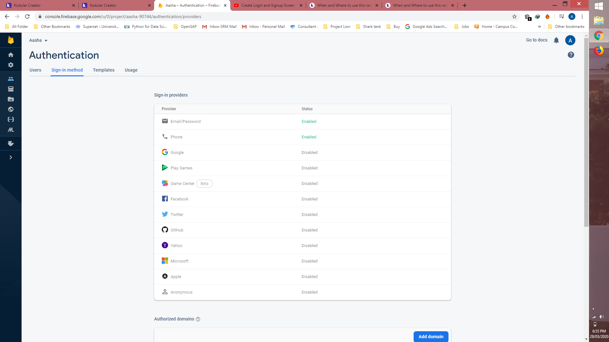609x342 pixels.
Task: Expand the sidebar navigation chevron
Action: pos(11,157)
